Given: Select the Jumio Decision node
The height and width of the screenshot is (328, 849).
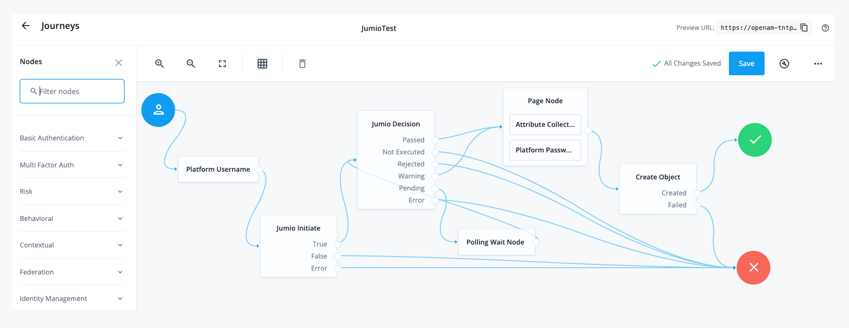Looking at the screenshot, I should pyautogui.click(x=396, y=124).
